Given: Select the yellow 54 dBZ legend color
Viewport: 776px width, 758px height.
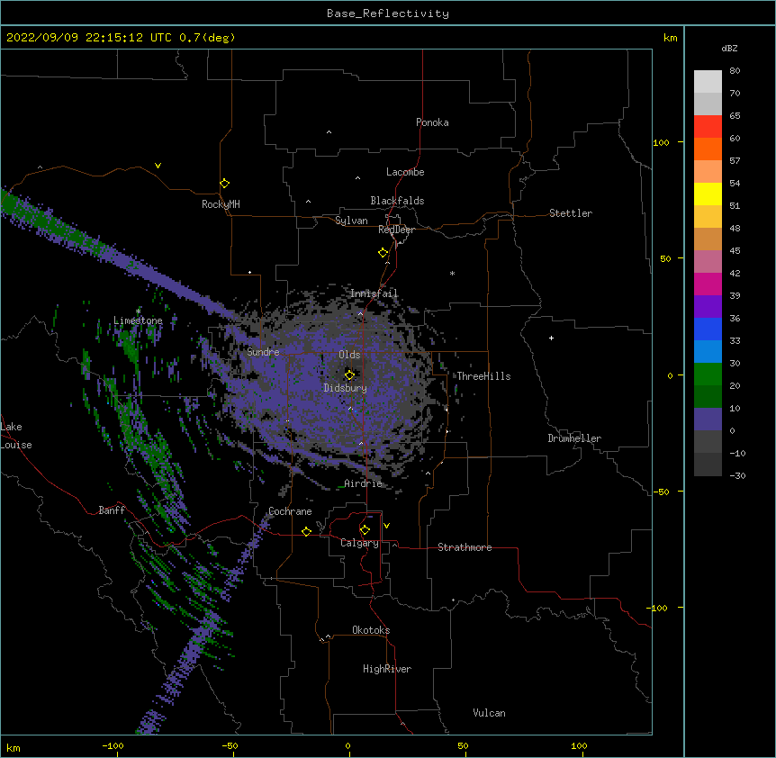Looking at the screenshot, I should pyautogui.click(x=708, y=194).
